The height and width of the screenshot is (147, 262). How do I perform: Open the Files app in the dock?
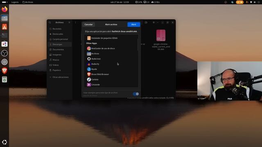pos(5,18)
